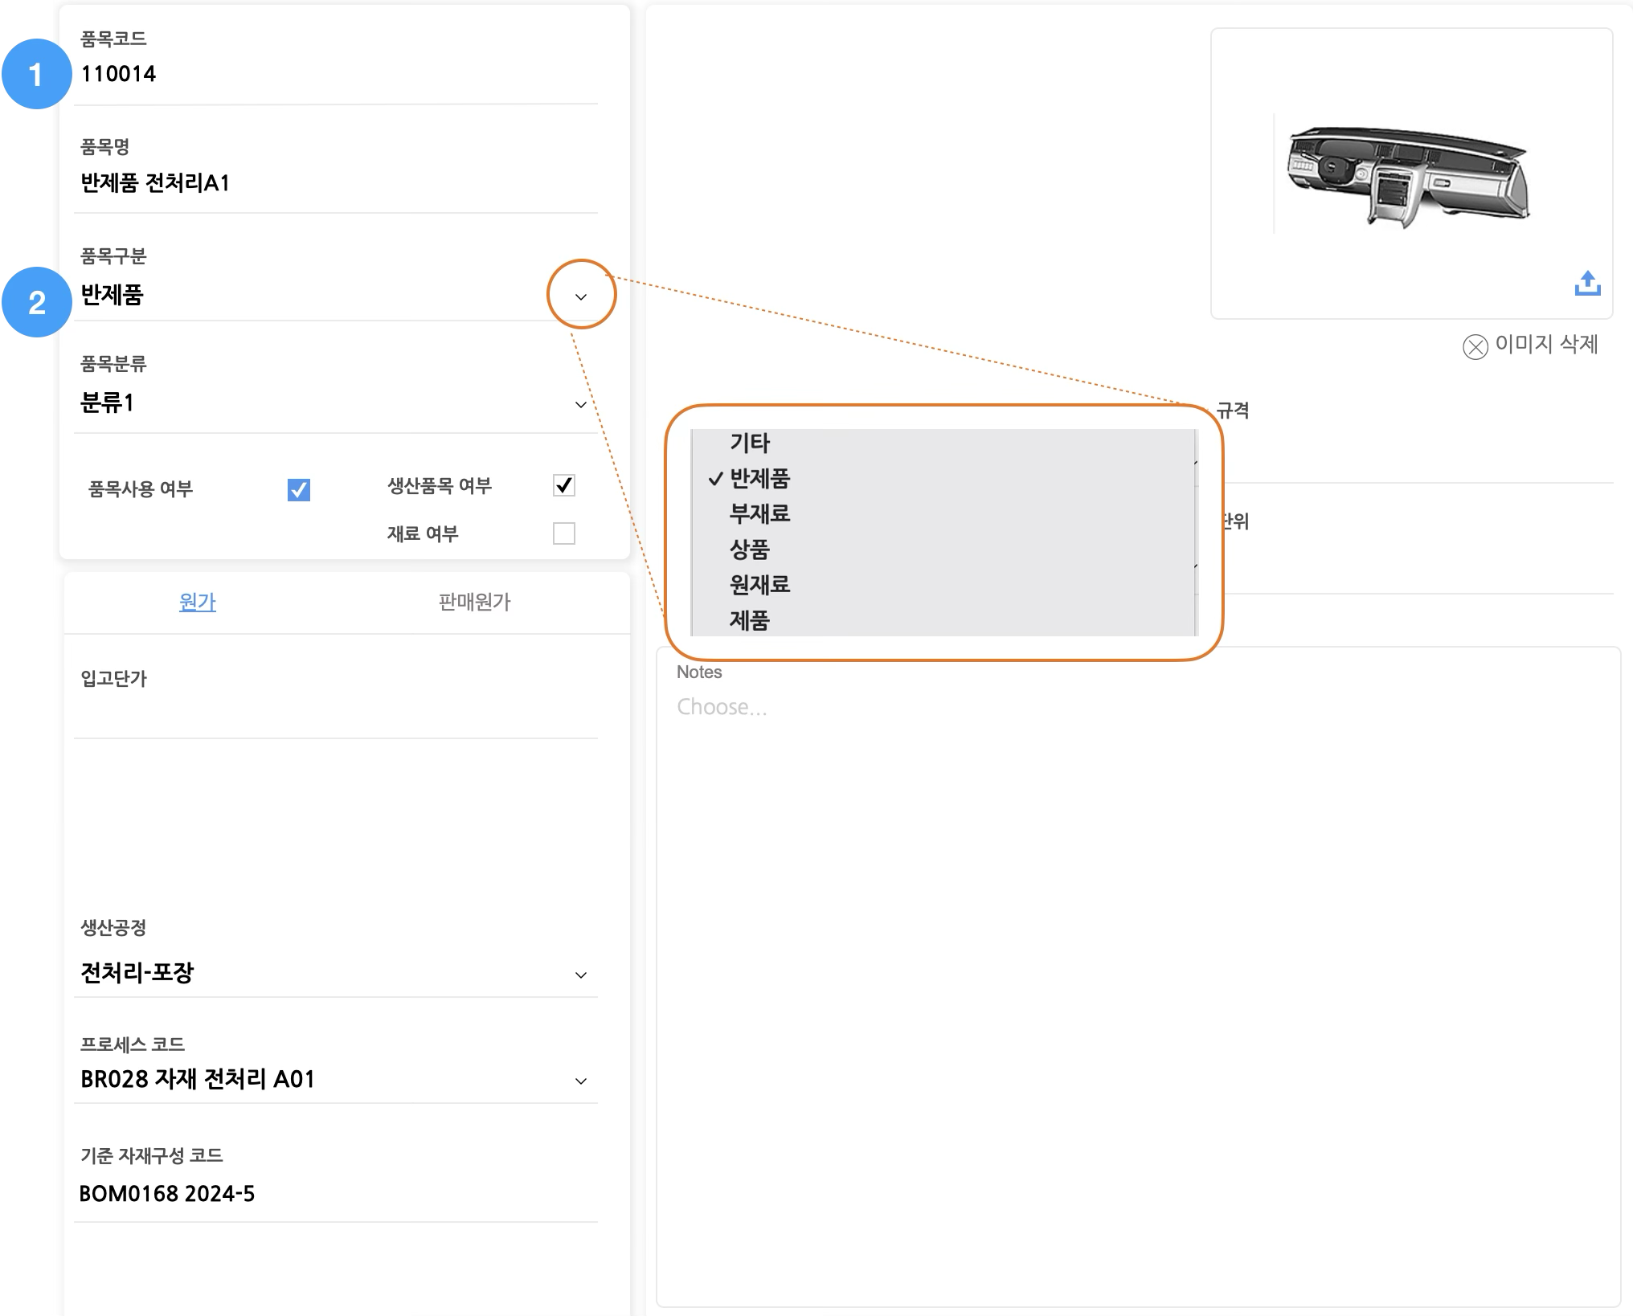The image size is (1633, 1316).
Task: Open the 품목구분 dropdown chevron
Action: pos(581,296)
